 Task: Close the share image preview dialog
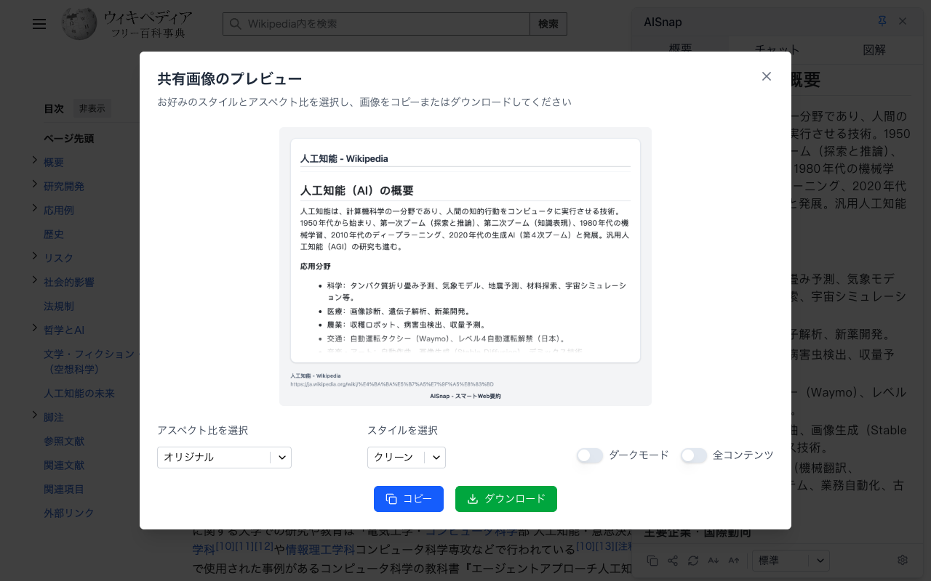767,76
